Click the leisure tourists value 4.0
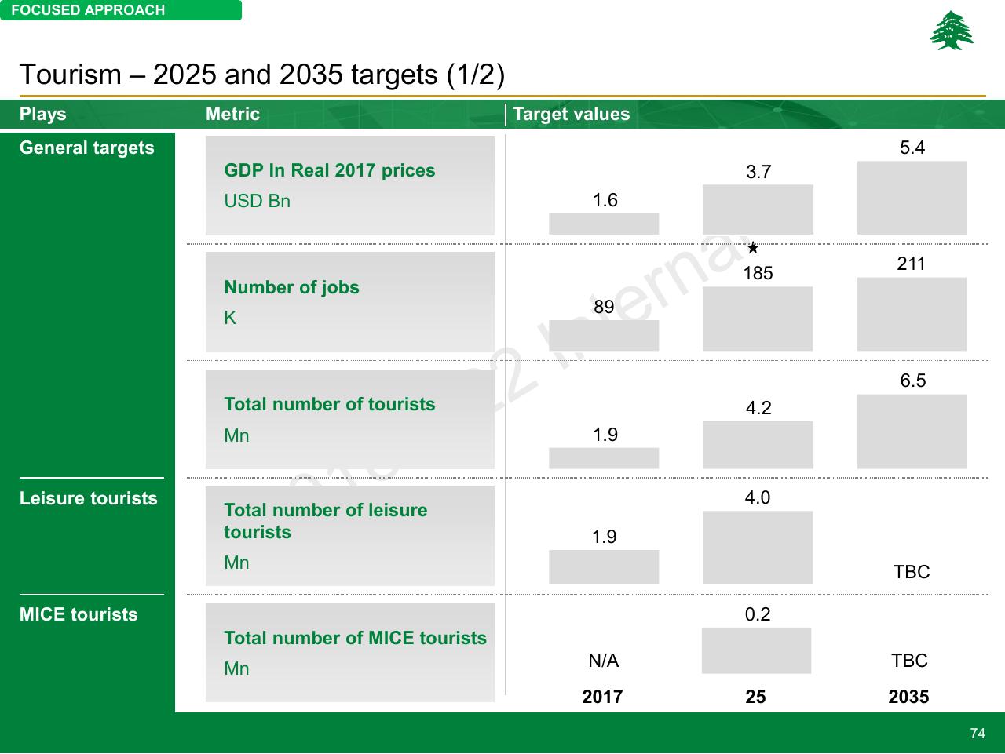The height and width of the screenshot is (754, 1005). point(758,497)
